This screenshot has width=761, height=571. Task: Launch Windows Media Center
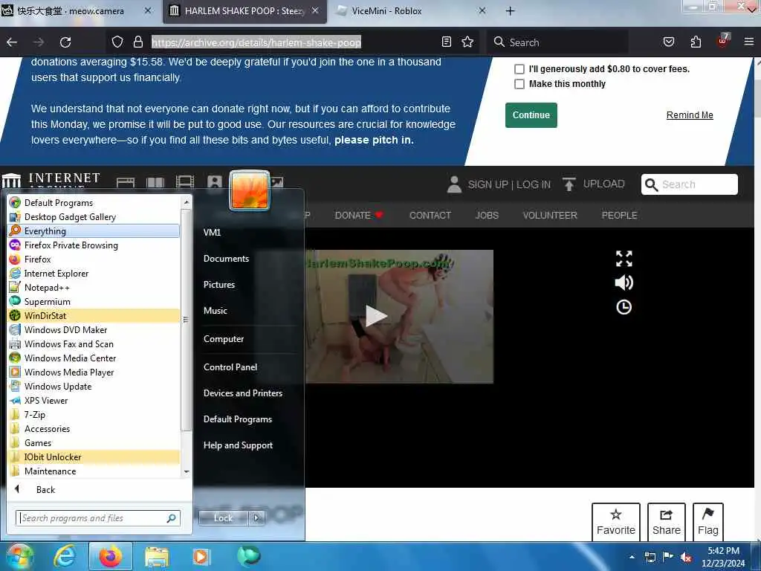pos(94,358)
